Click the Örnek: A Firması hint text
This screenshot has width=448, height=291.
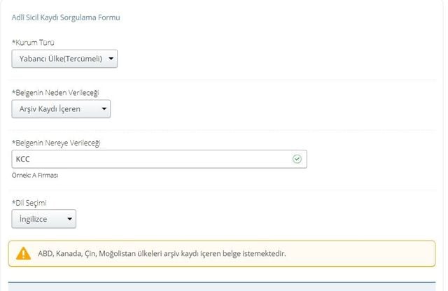pyautogui.click(x=35, y=176)
